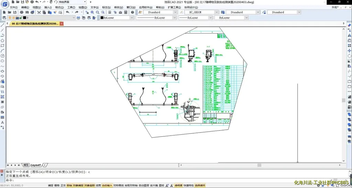This screenshot has width=352, height=188.
Task: Open the ByLayer color dropdown
Action: coord(117,18)
